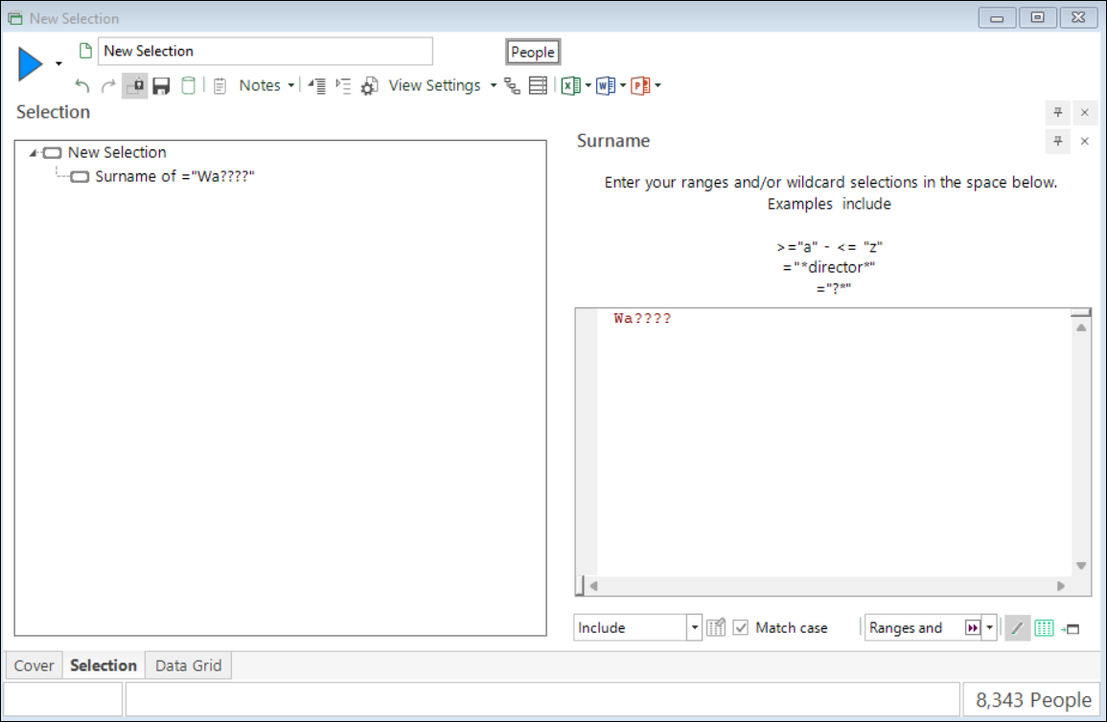The width and height of the screenshot is (1107, 722).
Task: Toggle the lock selection icon
Action: pyautogui.click(x=135, y=86)
